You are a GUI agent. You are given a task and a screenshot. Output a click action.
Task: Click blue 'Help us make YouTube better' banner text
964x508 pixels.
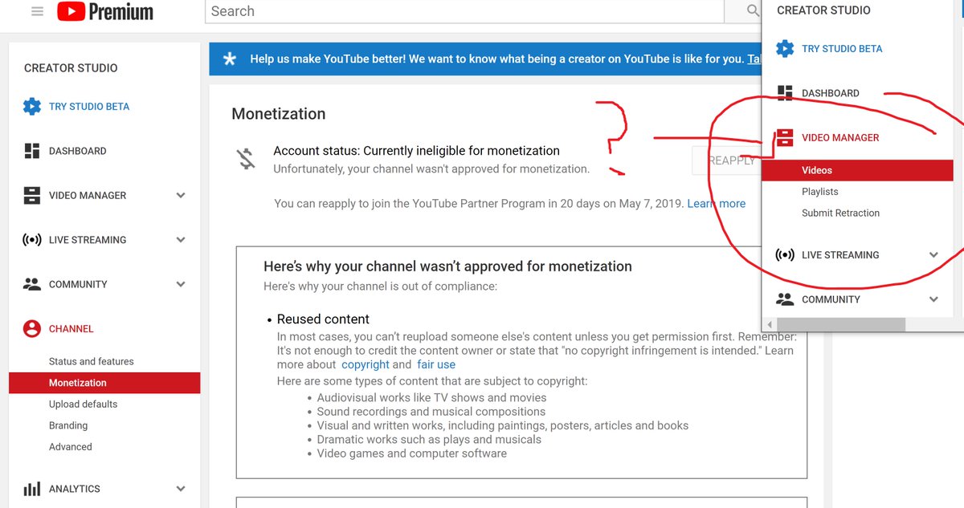point(496,59)
